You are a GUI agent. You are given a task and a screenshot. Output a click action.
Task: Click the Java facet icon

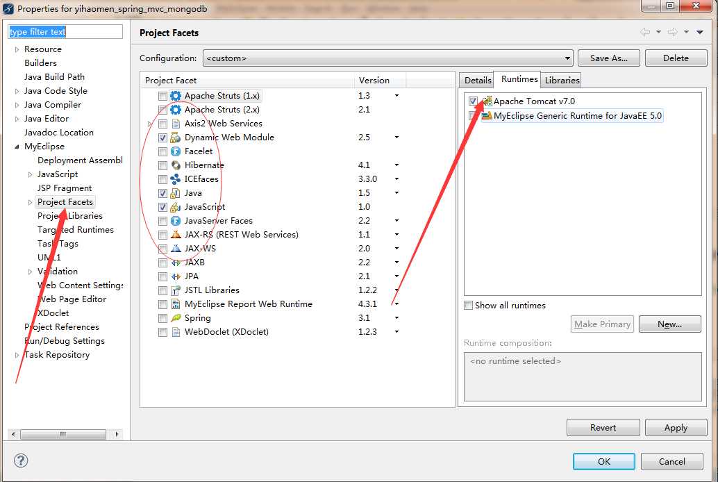[x=176, y=193]
